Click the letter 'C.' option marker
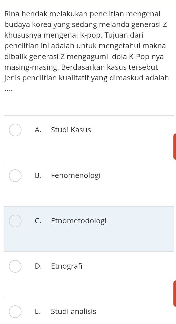 [38, 221]
